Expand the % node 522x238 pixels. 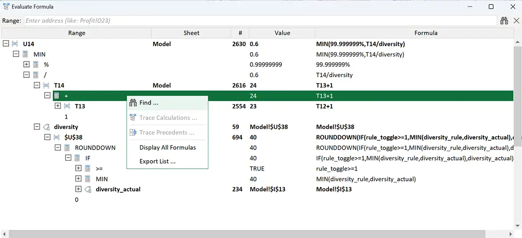(x=27, y=64)
